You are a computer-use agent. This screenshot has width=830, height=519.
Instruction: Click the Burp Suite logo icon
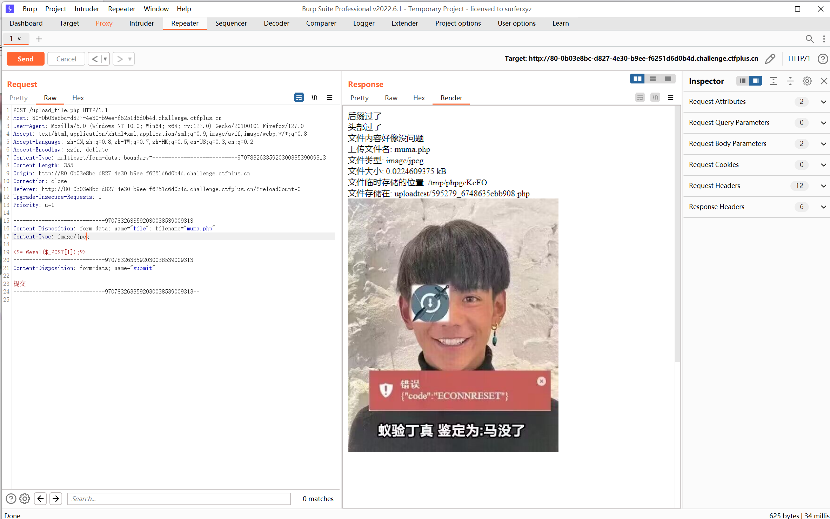[10, 9]
